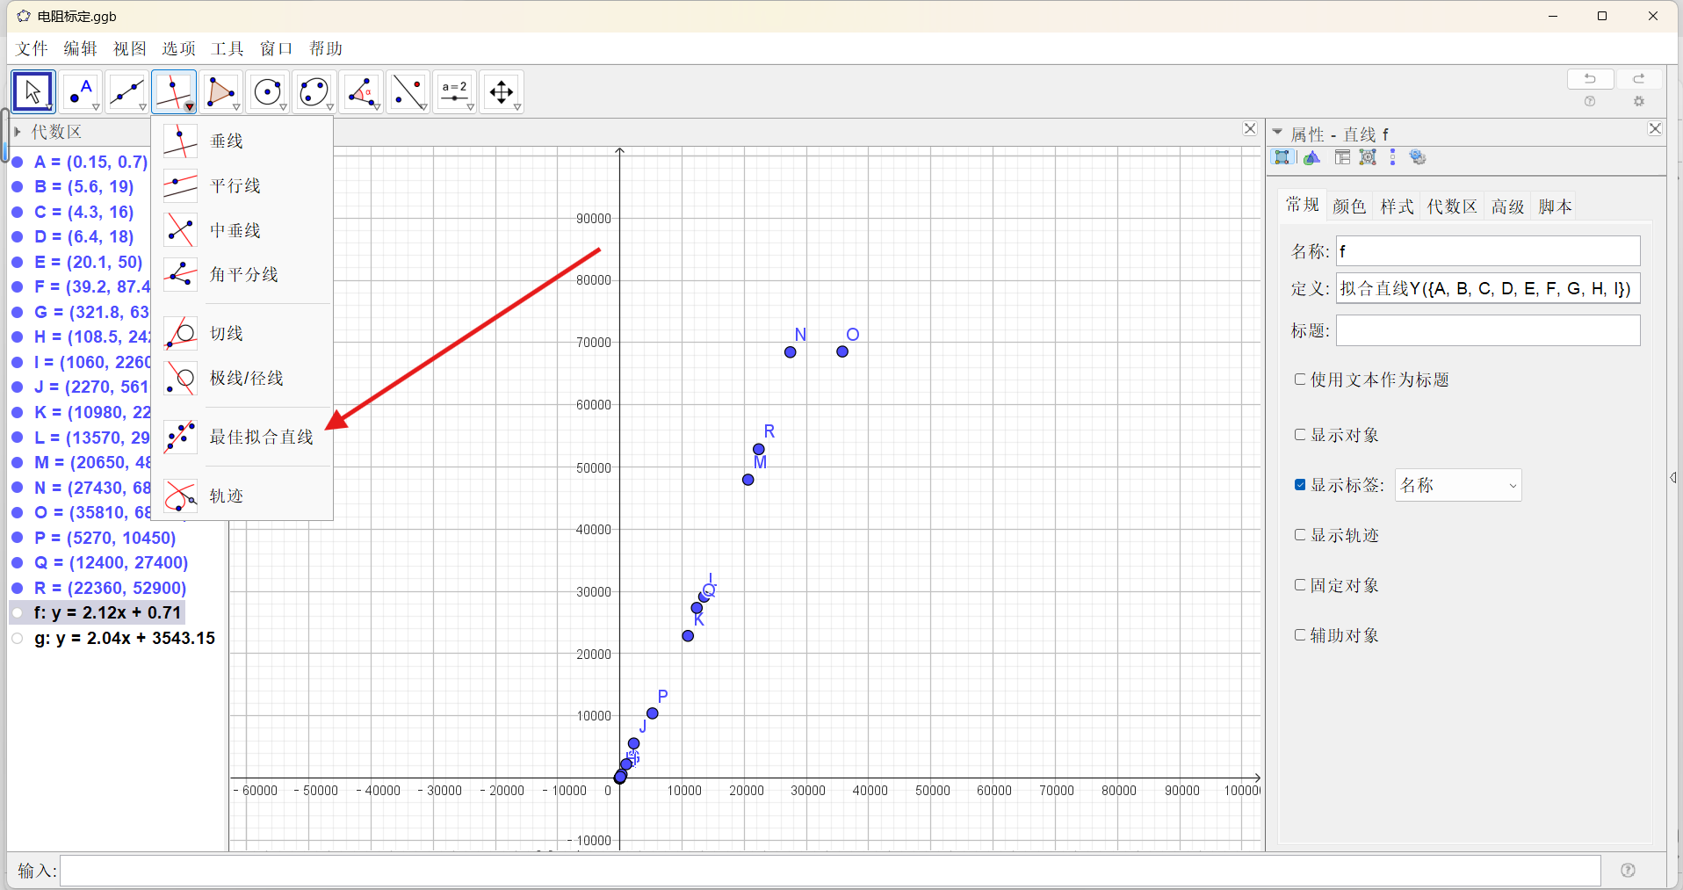Select the Line through two points tool
The height and width of the screenshot is (890, 1683).
(x=126, y=91)
